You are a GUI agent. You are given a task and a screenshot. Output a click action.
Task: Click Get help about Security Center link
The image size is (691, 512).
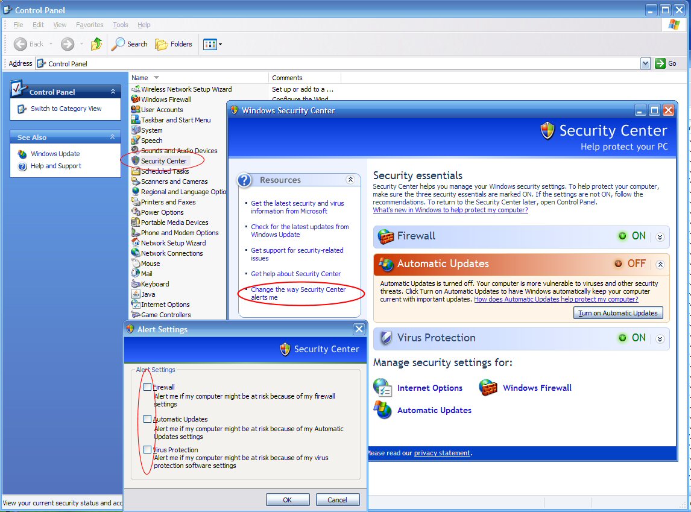click(x=295, y=274)
